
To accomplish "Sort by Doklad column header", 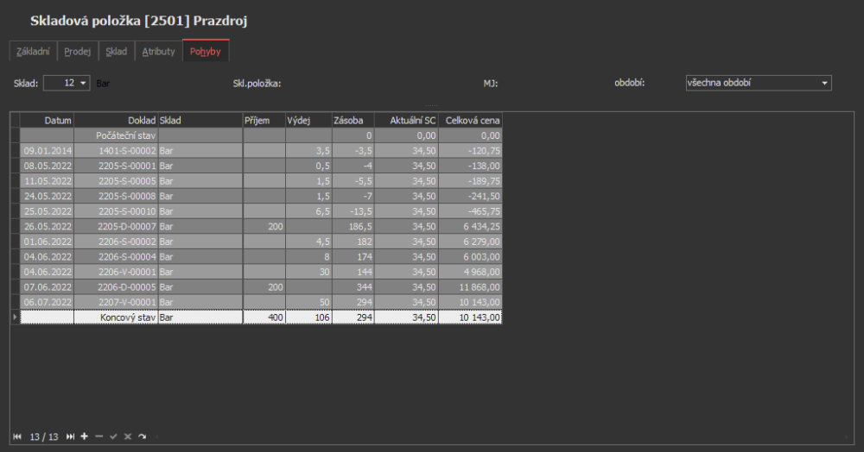I will [117, 121].
